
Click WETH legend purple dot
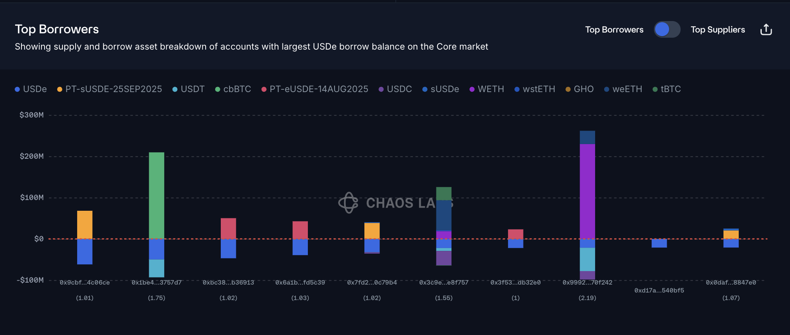(472, 89)
